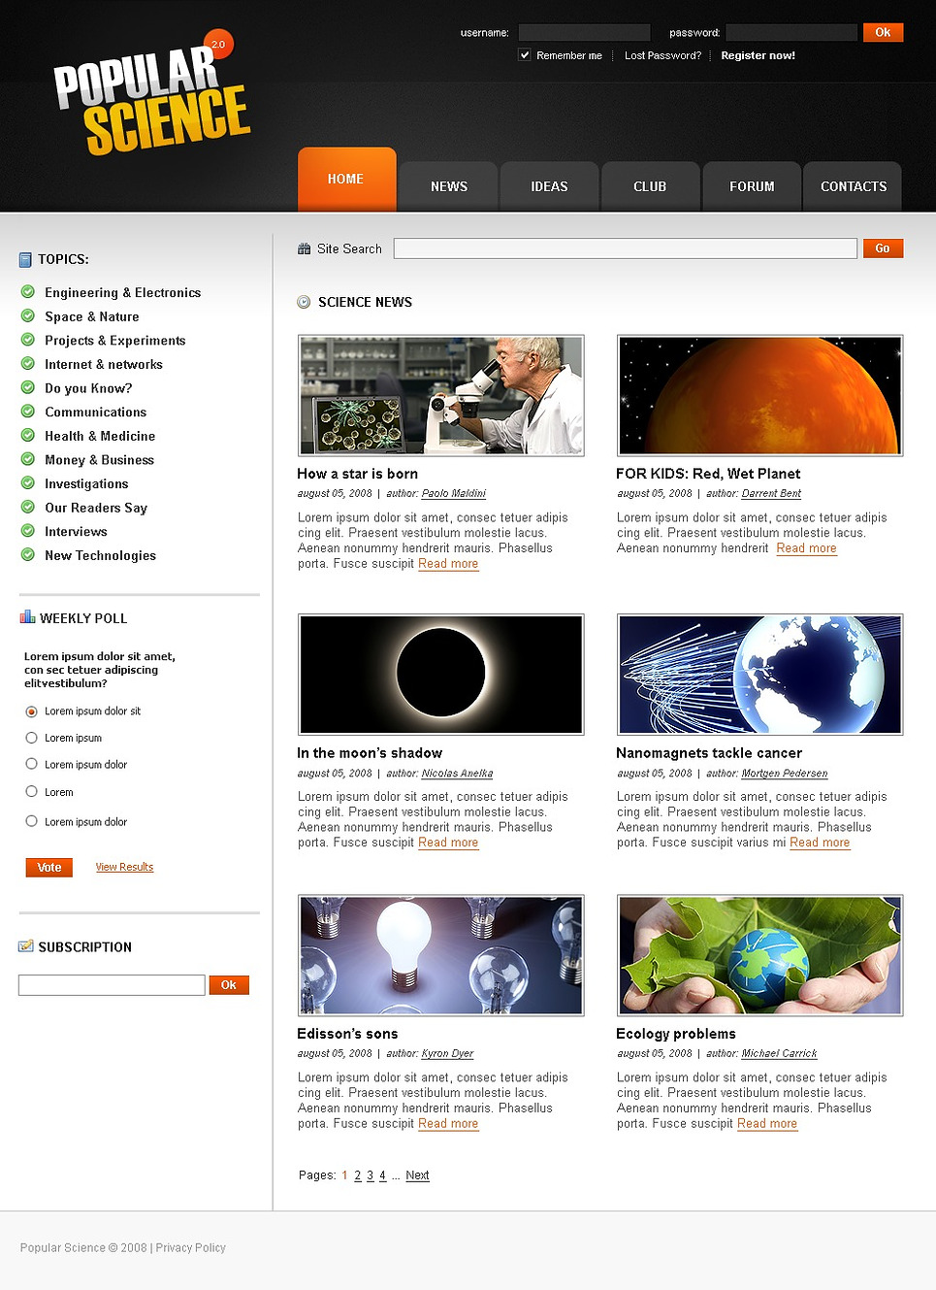Read more on 'Ecology problems'
This screenshot has height=1290, width=936.
tap(767, 1124)
